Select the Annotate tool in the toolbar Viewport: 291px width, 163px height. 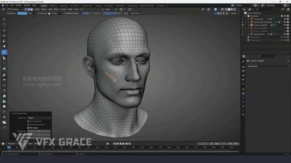[4, 53]
